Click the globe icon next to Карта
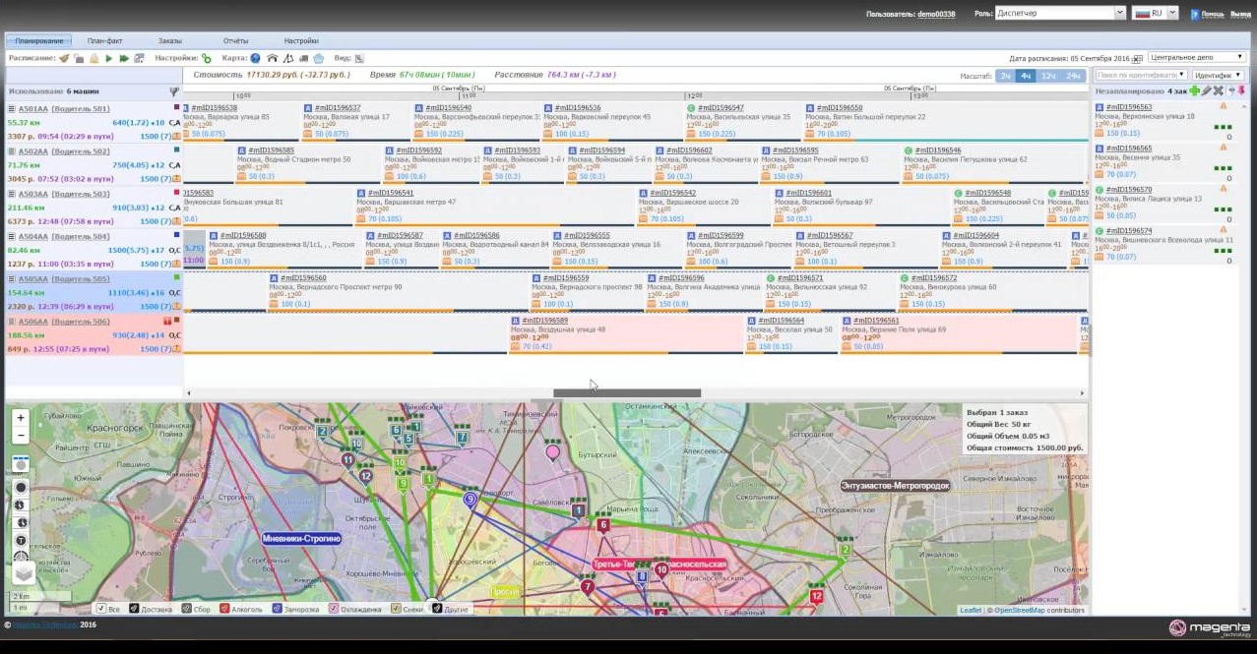This screenshot has width=1257, height=654. click(256, 58)
